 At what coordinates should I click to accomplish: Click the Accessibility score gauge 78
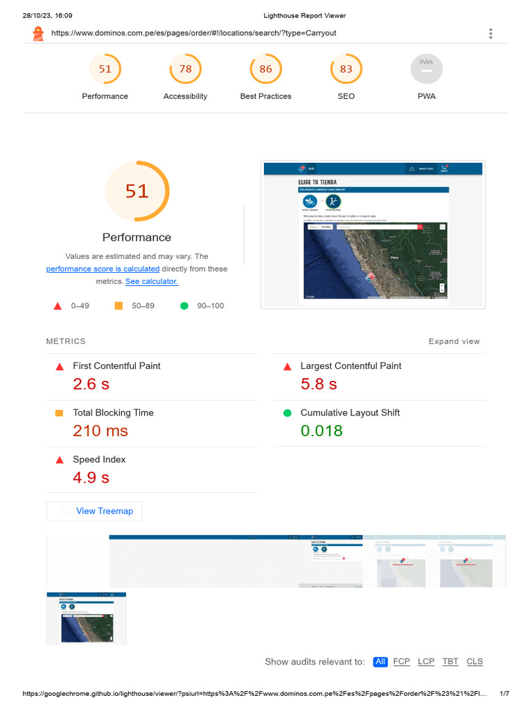coord(185,69)
